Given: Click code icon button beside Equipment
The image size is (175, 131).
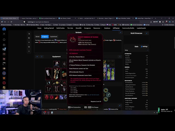Looking at the screenshot, I should point(37,56).
